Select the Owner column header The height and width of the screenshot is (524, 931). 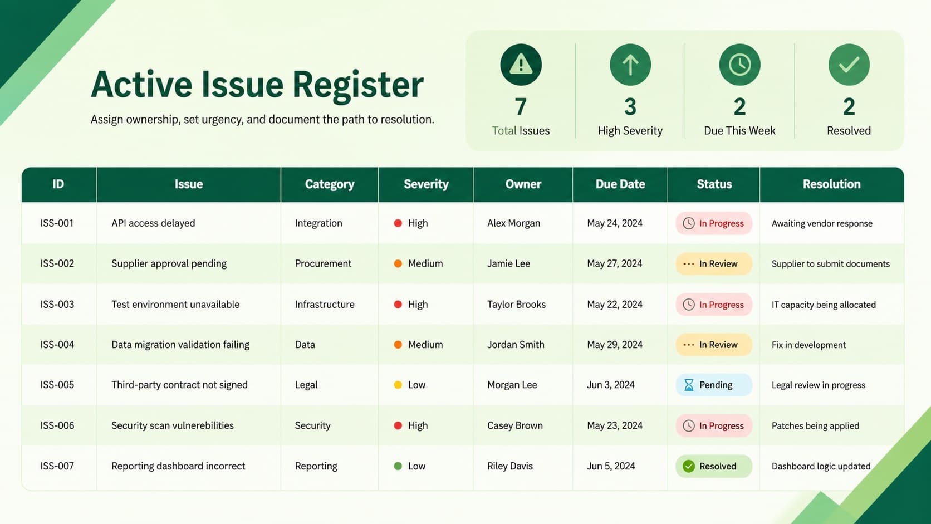click(x=523, y=184)
